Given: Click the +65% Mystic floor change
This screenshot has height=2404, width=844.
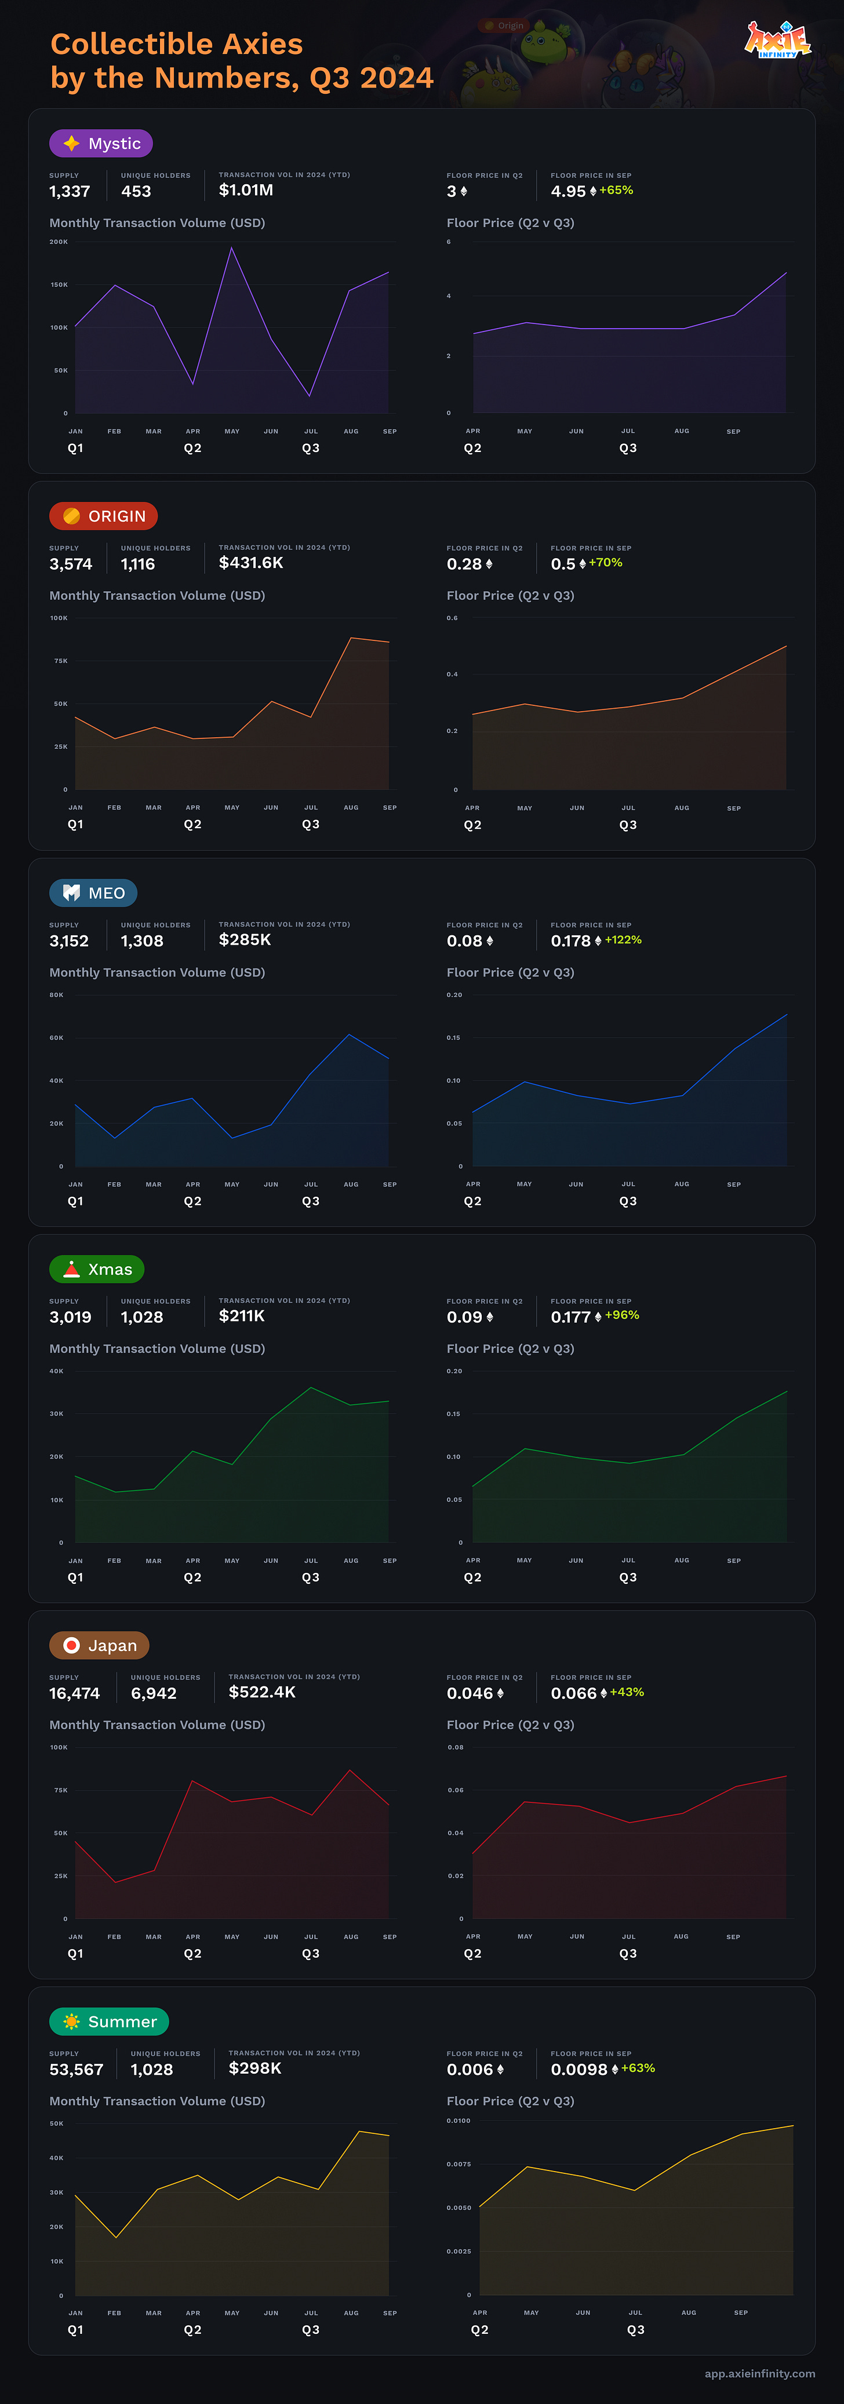Looking at the screenshot, I should (616, 190).
